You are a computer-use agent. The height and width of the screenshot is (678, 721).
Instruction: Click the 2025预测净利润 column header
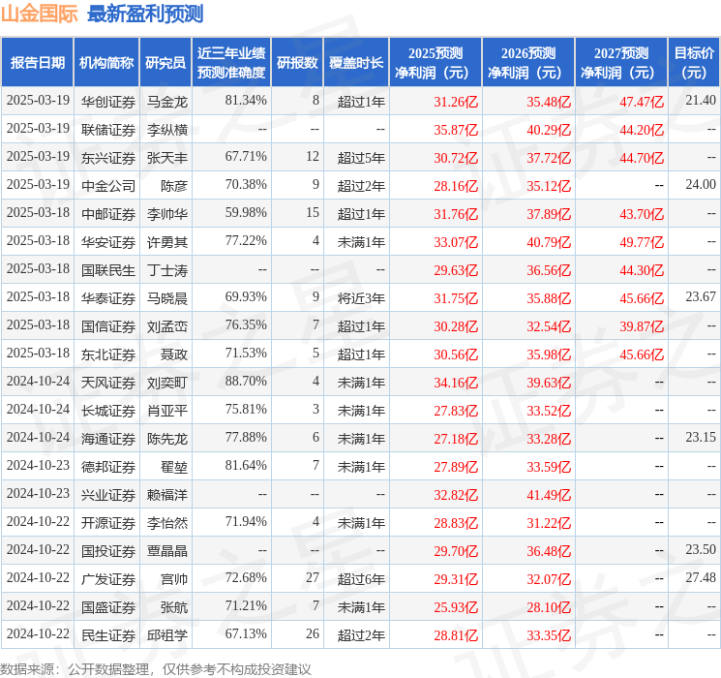click(x=436, y=63)
